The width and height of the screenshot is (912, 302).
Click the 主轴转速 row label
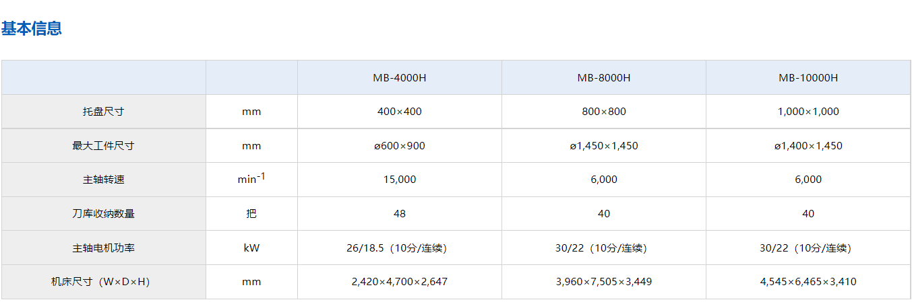click(103, 180)
